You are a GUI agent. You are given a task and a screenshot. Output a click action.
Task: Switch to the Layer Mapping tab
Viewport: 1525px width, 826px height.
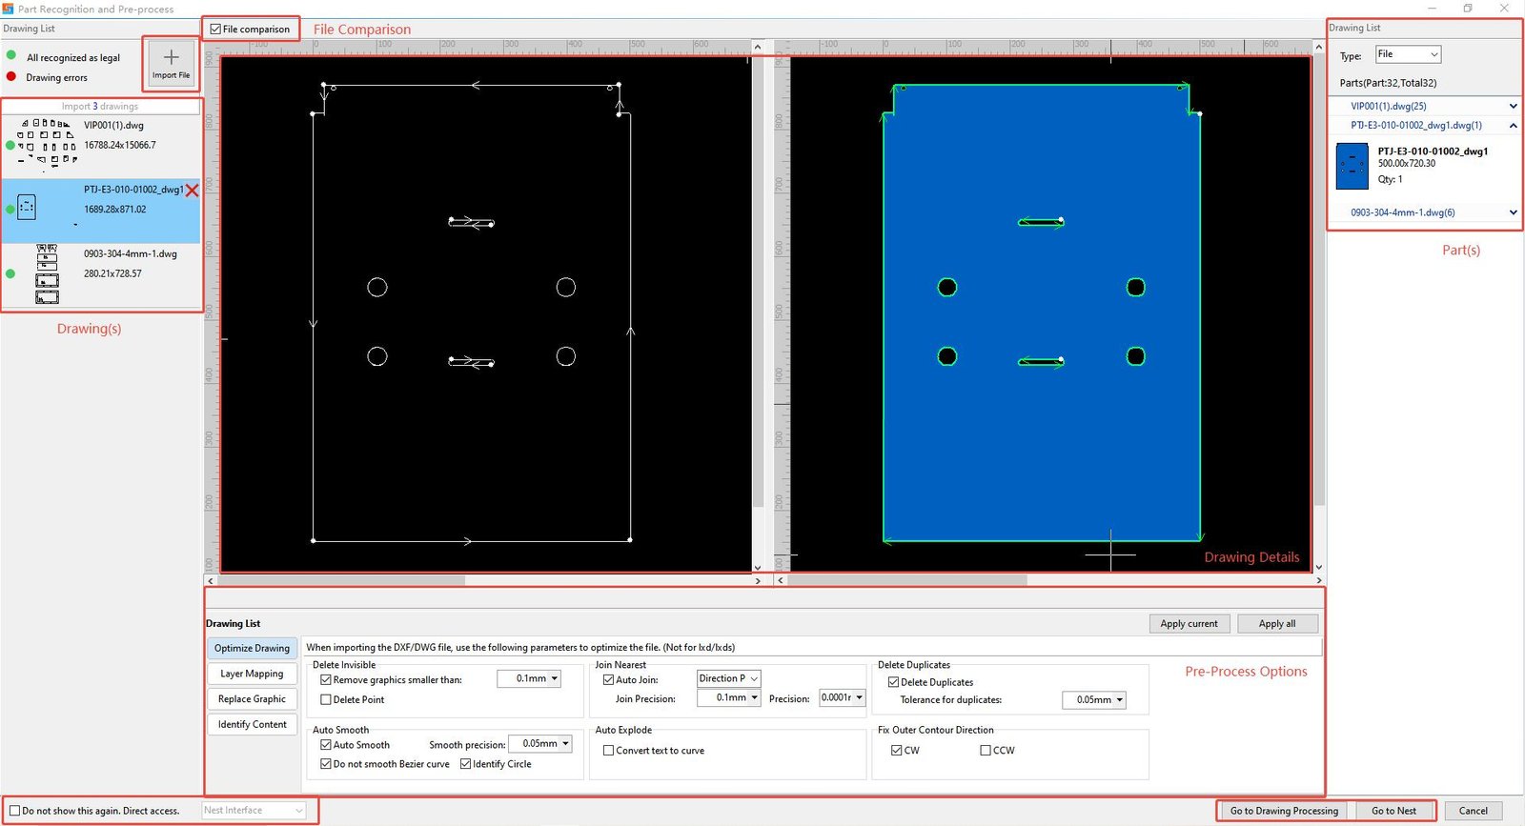tap(252, 674)
